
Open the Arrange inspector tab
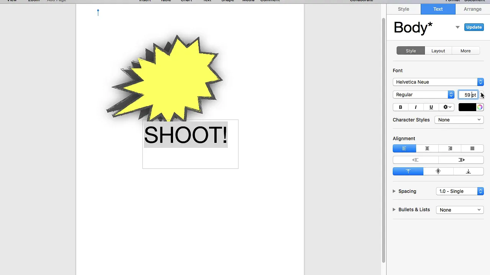click(473, 9)
